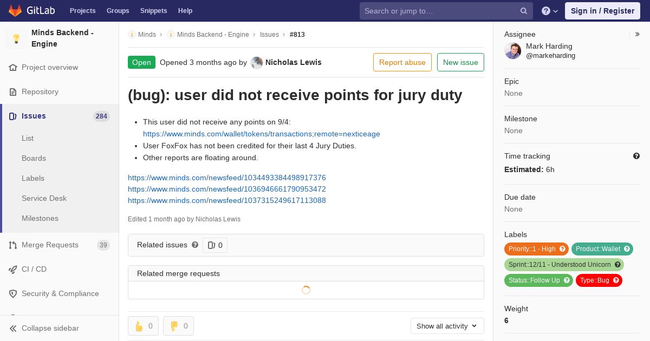Click the Repository file icon
Screen dimensions: 650x341
(x=13, y=92)
